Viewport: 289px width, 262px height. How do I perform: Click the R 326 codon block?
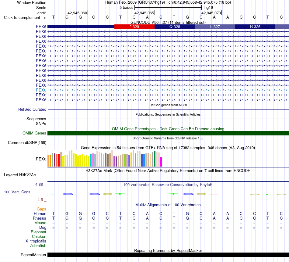click(x=255, y=27)
